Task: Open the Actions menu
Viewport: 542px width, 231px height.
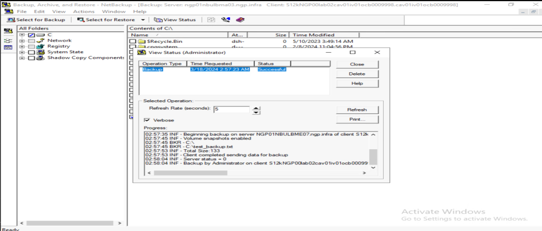Action: point(84,12)
